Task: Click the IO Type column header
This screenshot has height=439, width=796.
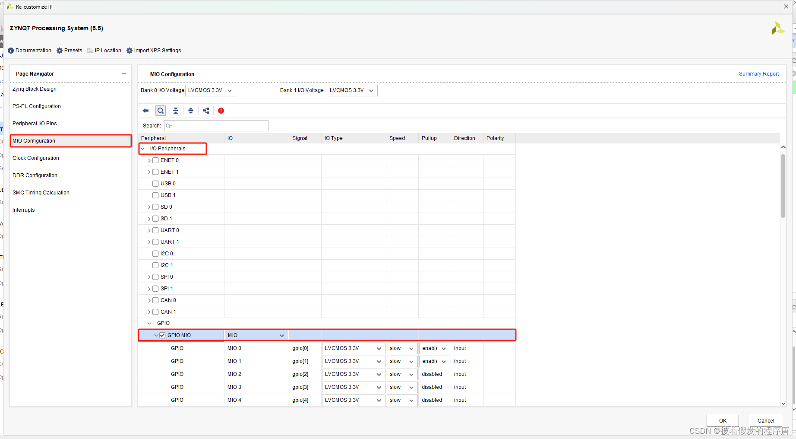Action: (354, 138)
